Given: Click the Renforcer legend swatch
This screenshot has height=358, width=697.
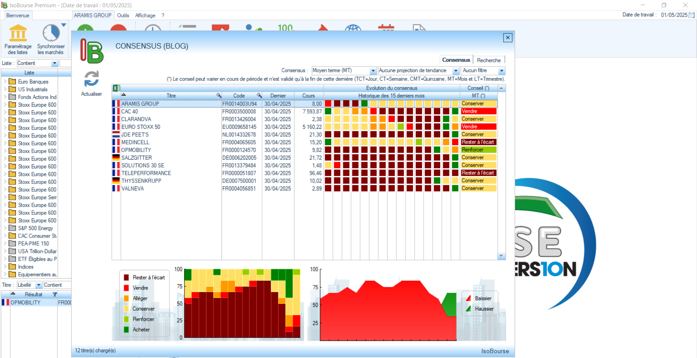Looking at the screenshot, I should 126,319.
